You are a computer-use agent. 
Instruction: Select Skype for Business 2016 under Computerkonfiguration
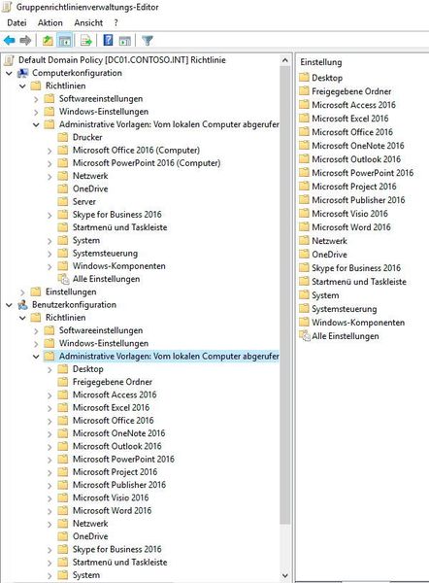coord(117,215)
